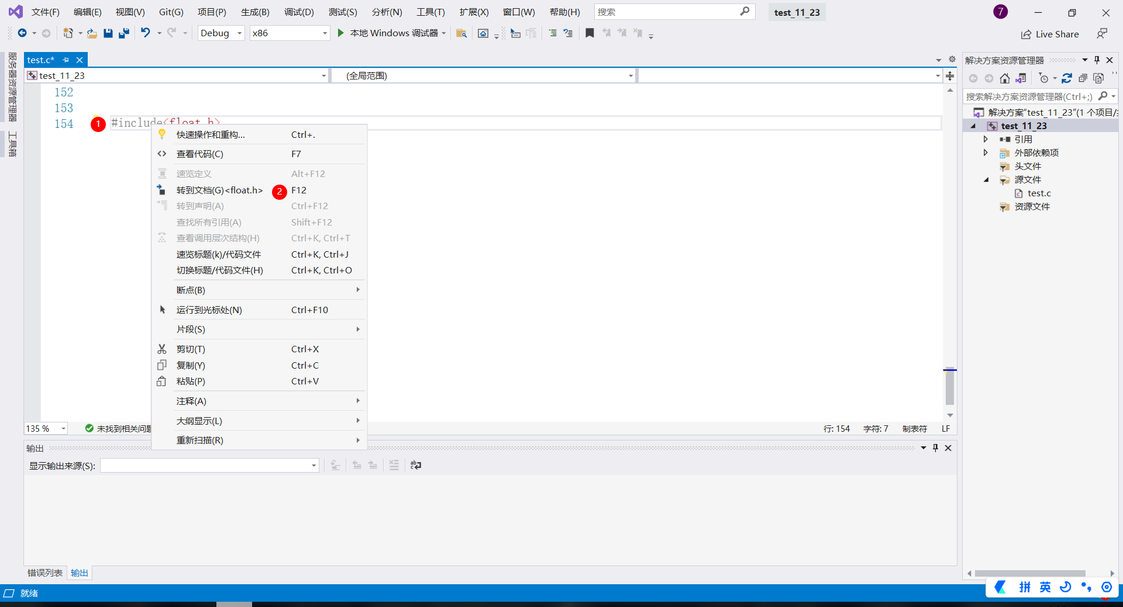Click the save file icon

(108, 33)
